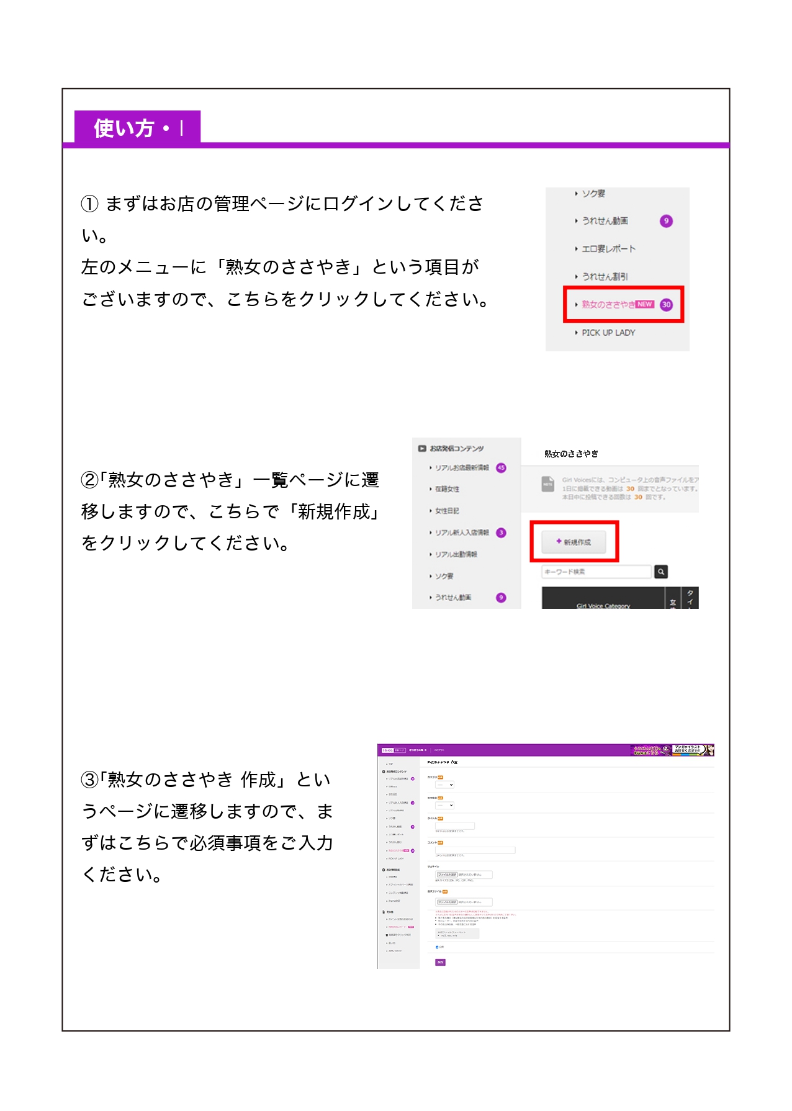Click the キーワード検索 input field
Screen dimensions: 792x1111
597,572
